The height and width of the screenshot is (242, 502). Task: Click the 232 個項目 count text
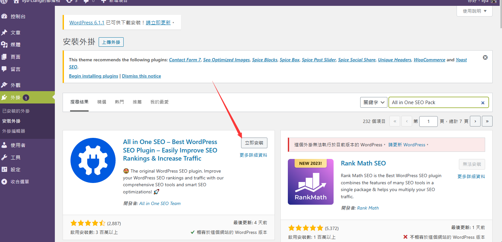pyautogui.click(x=374, y=121)
